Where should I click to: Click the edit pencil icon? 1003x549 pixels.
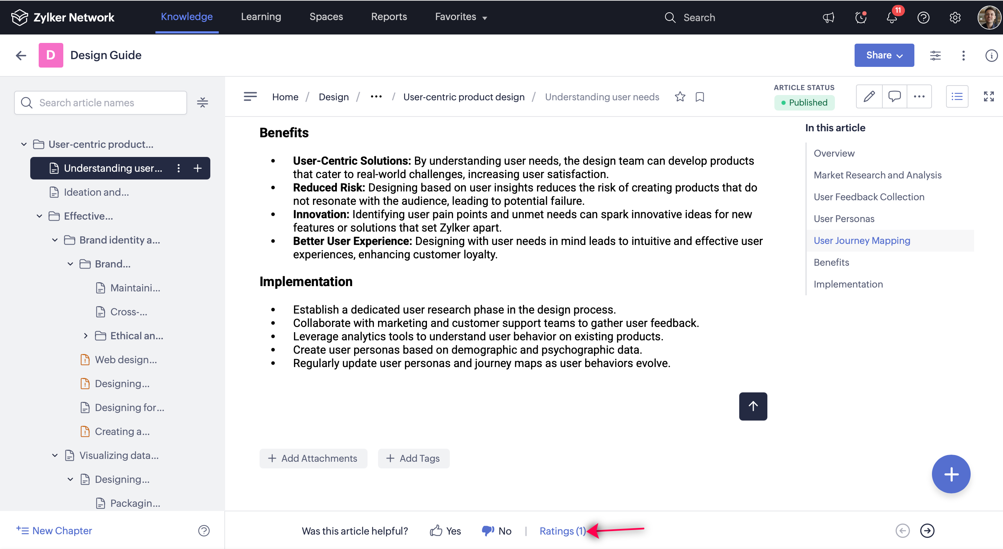point(869,96)
